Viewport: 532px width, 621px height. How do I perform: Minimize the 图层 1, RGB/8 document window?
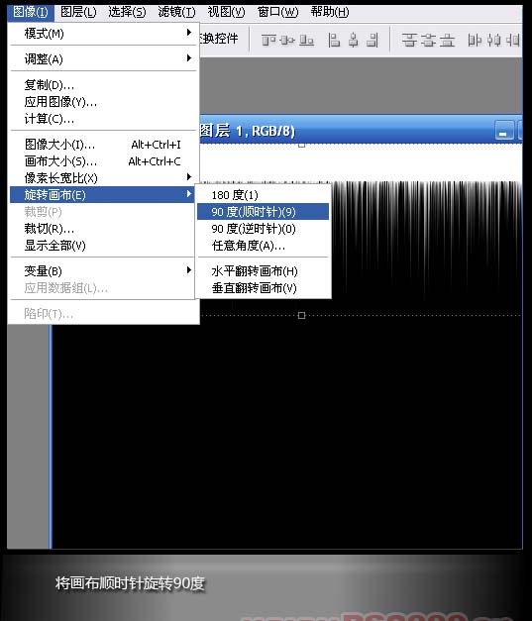(x=504, y=131)
